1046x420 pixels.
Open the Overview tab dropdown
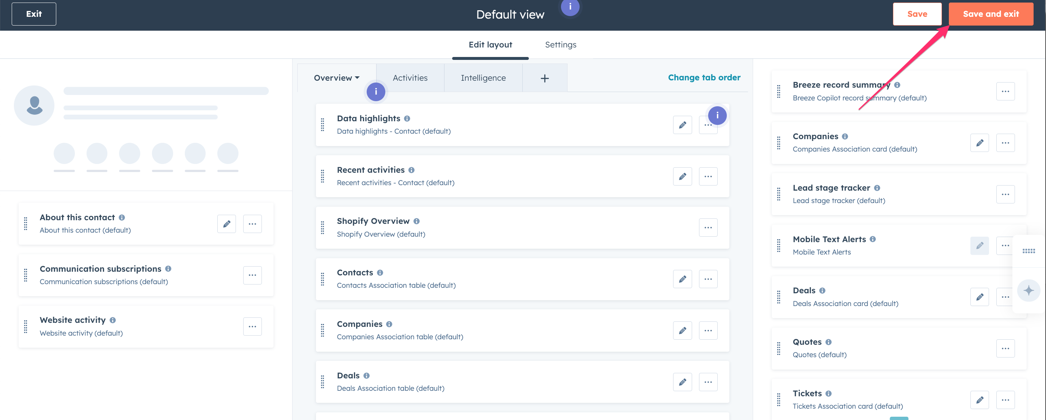pyautogui.click(x=336, y=77)
